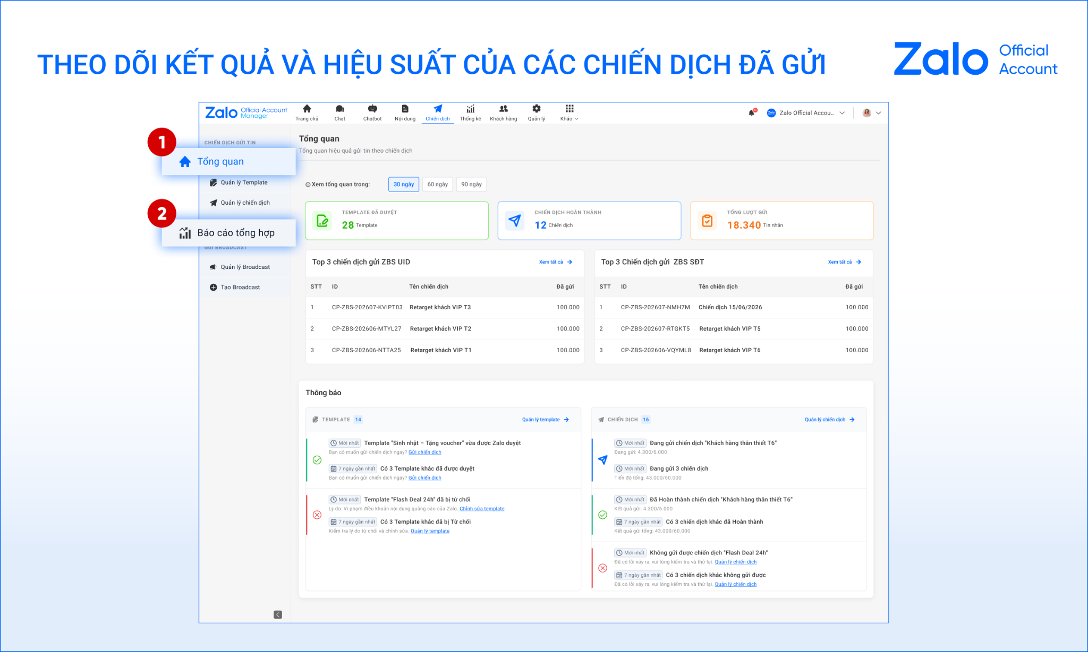
Task: Open Quản lý Broadcast menu item
Action: click(x=245, y=267)
